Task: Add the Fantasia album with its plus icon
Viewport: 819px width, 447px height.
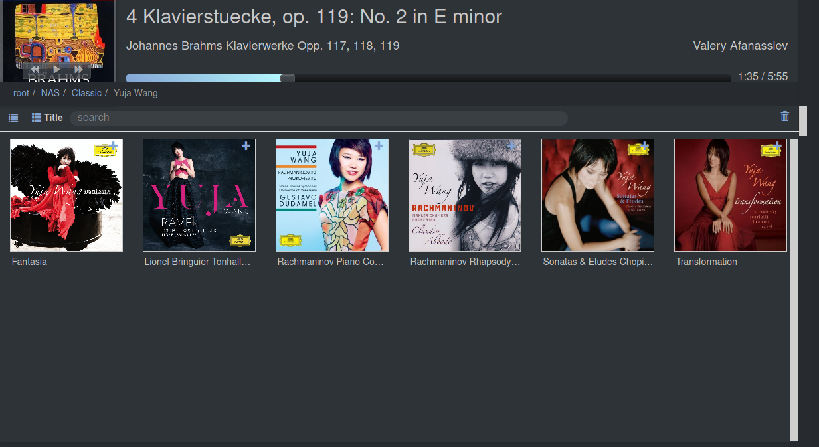Action: (114, 145)
